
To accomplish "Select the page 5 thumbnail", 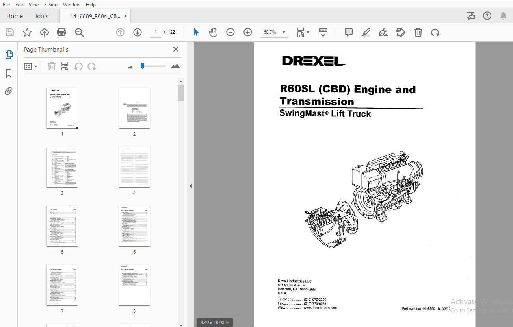I will (62, 226).
